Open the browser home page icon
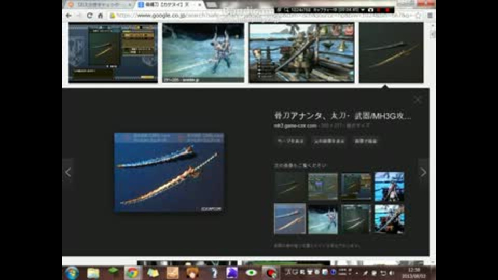Image resolution: width=498 pixels, height=280 pixels. tap(100, 15)
